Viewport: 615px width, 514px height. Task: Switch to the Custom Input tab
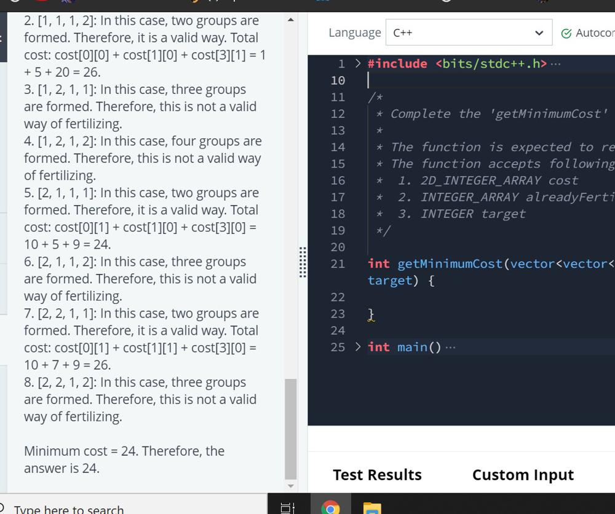(x=523, y=475)
